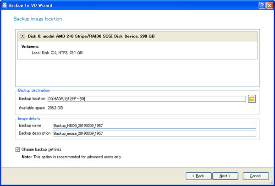Click the empty area below the disk listing
This screenshot has width=275, height=186.
pos(137,73)
